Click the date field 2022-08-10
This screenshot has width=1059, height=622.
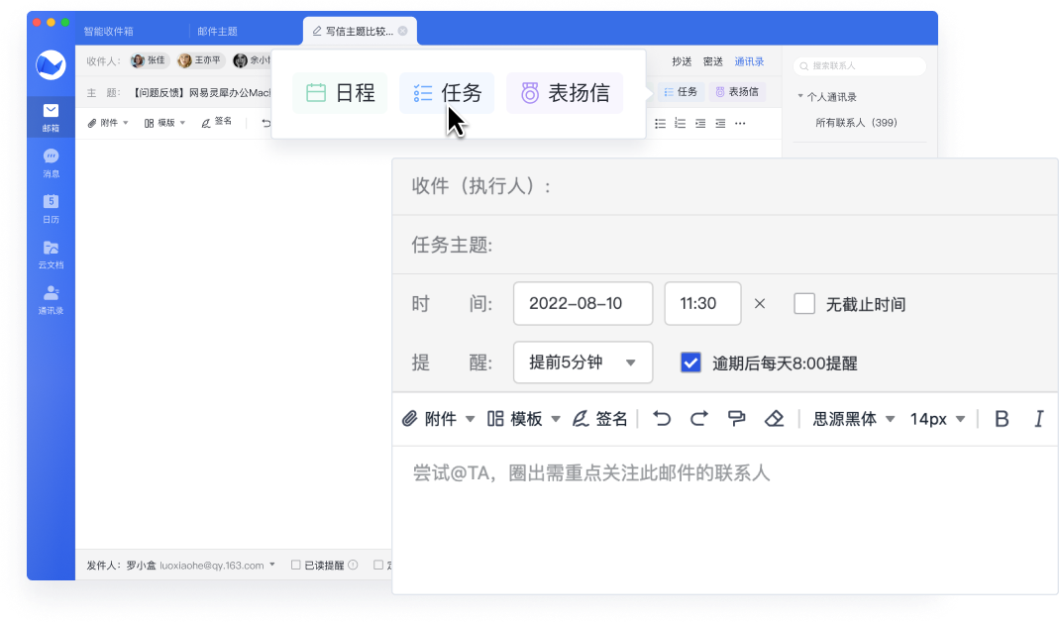582,304
